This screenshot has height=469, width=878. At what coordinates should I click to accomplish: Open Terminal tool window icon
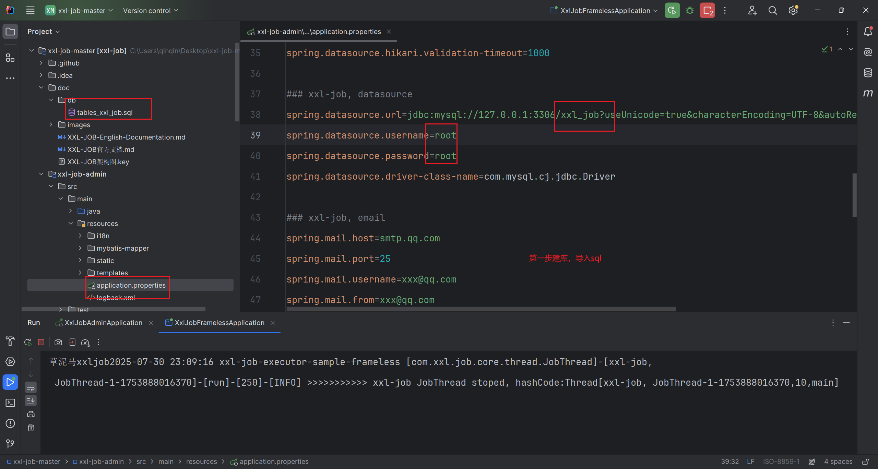(10, 403)
